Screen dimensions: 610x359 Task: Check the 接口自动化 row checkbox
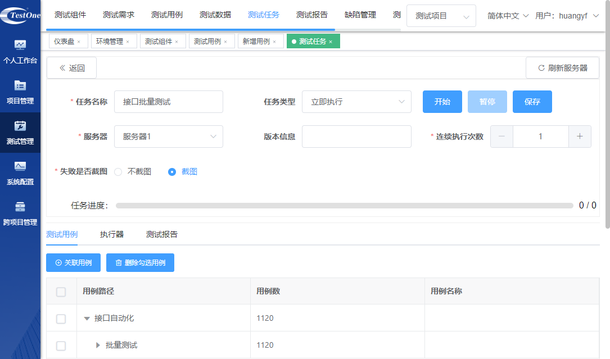[61, 319]
